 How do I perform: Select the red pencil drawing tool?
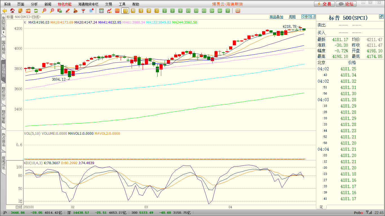pyautogui.click(x=68, y=11)
